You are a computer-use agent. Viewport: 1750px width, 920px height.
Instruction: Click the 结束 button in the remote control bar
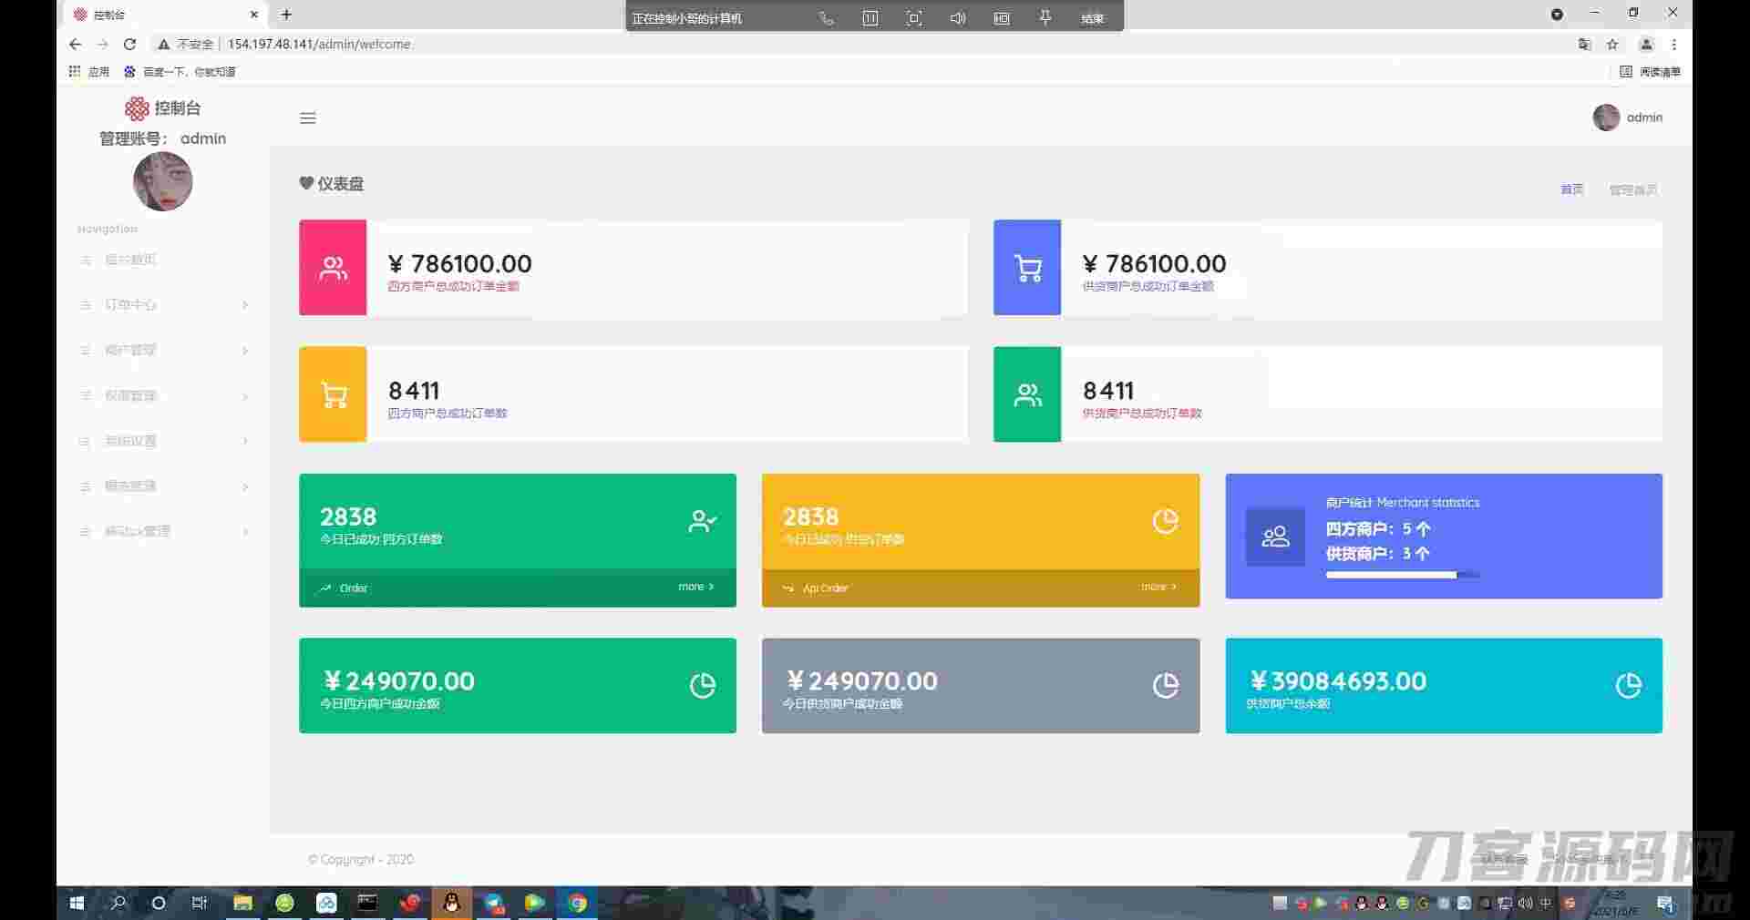click(x=1093, y=18)
